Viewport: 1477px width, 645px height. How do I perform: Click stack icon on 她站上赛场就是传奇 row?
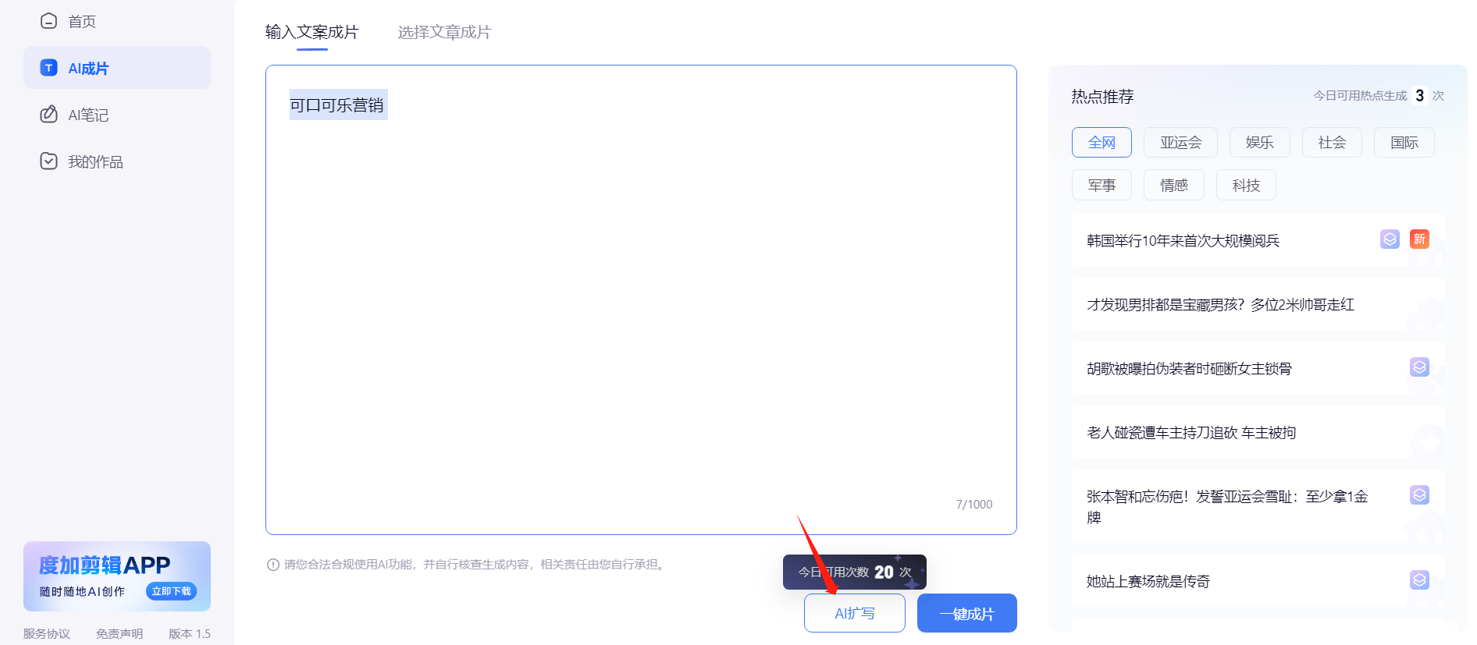(1419, 580)
